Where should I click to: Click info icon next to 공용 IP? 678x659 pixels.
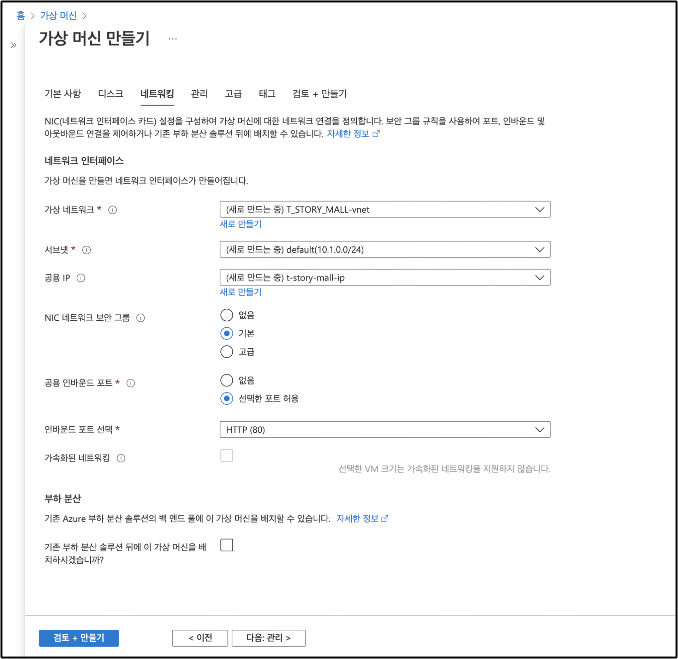(x=81, y=278)
